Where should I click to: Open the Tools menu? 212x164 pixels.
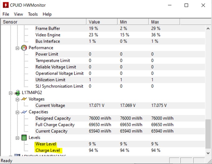point(33,14)
